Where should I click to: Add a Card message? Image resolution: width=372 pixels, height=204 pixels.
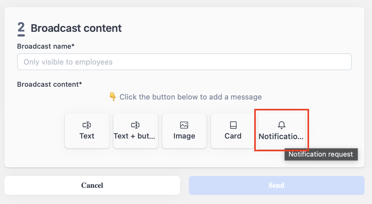(x=233, y=131)
